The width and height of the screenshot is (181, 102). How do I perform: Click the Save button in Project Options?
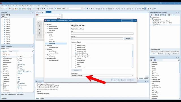click(x=115, y=80)
